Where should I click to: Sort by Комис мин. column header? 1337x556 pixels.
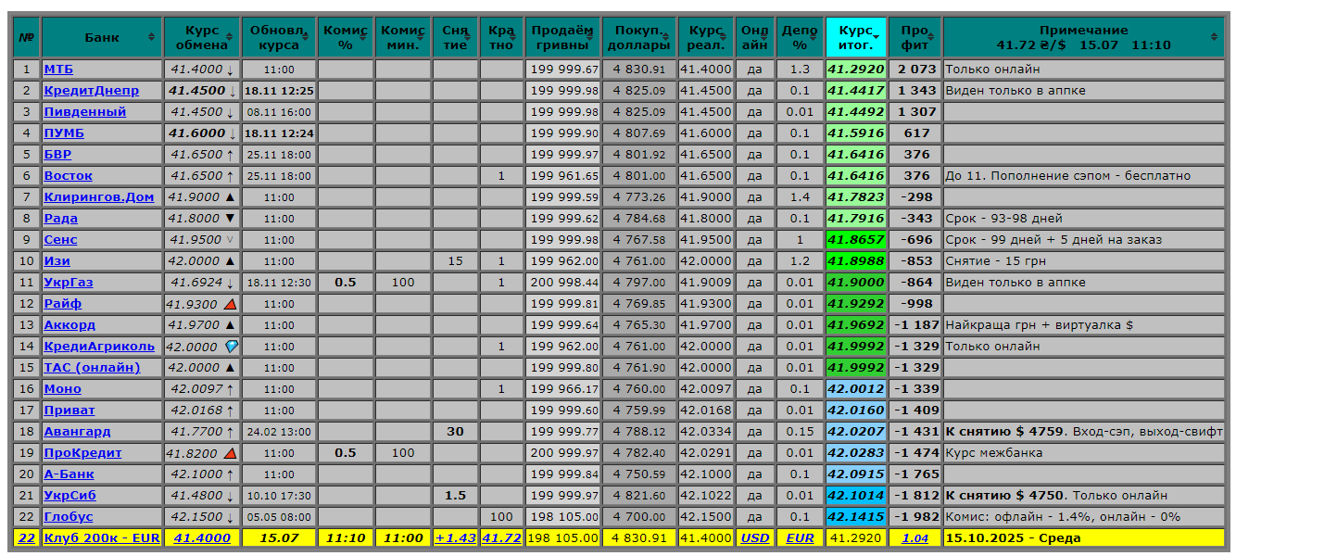403,37
